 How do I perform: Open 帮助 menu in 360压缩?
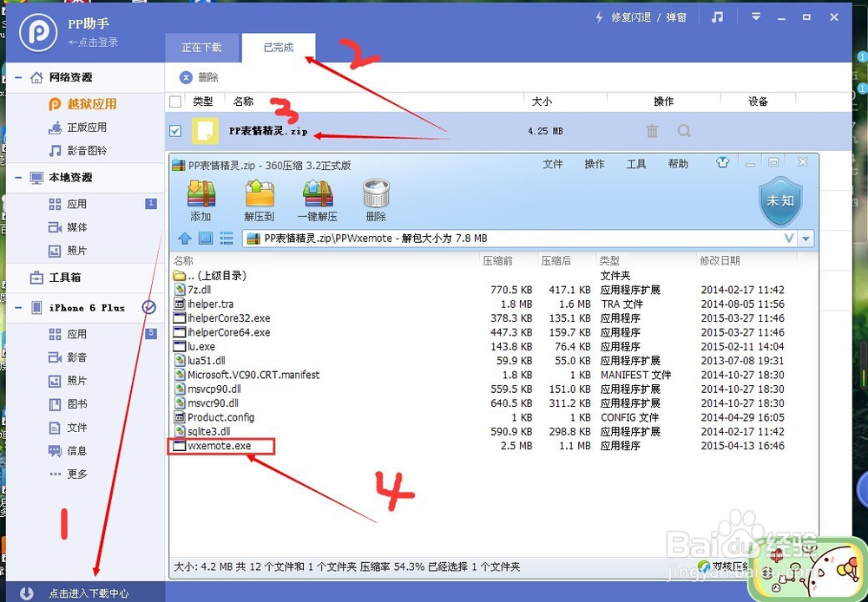click(678, 164)
